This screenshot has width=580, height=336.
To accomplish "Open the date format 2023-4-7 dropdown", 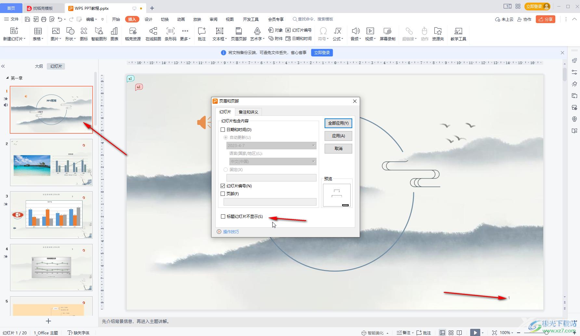I will click(x=271, y=145).
